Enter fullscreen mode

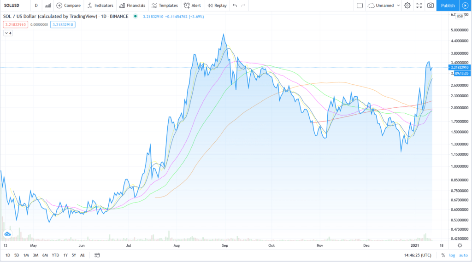(419, 6)
